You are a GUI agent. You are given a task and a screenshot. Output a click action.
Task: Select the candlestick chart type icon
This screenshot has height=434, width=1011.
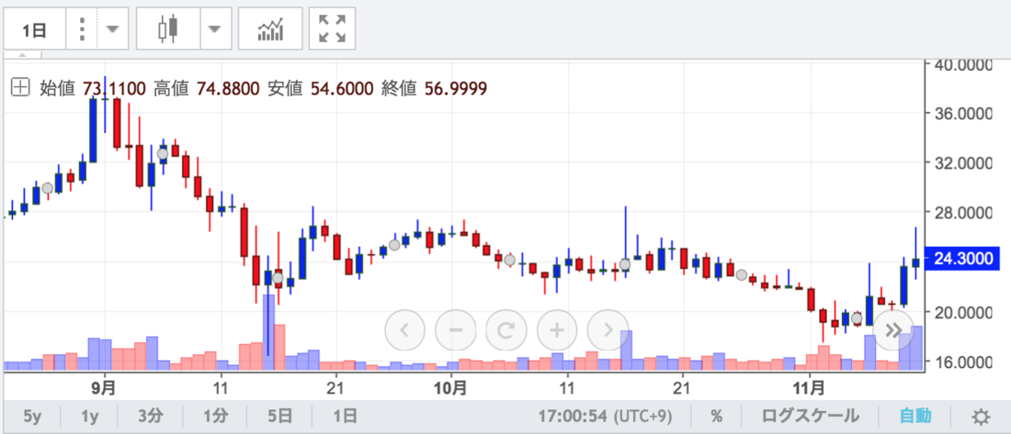tap(167, 29)
